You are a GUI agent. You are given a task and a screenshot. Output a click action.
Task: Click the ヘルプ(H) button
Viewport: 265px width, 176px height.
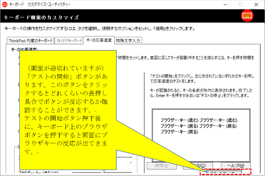click(236, 165)
